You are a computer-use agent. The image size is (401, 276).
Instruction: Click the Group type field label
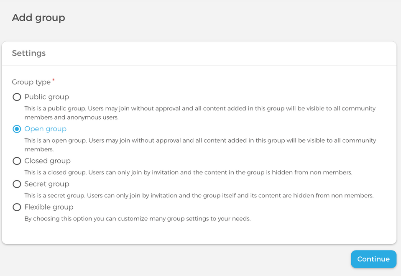coord(31,82)
